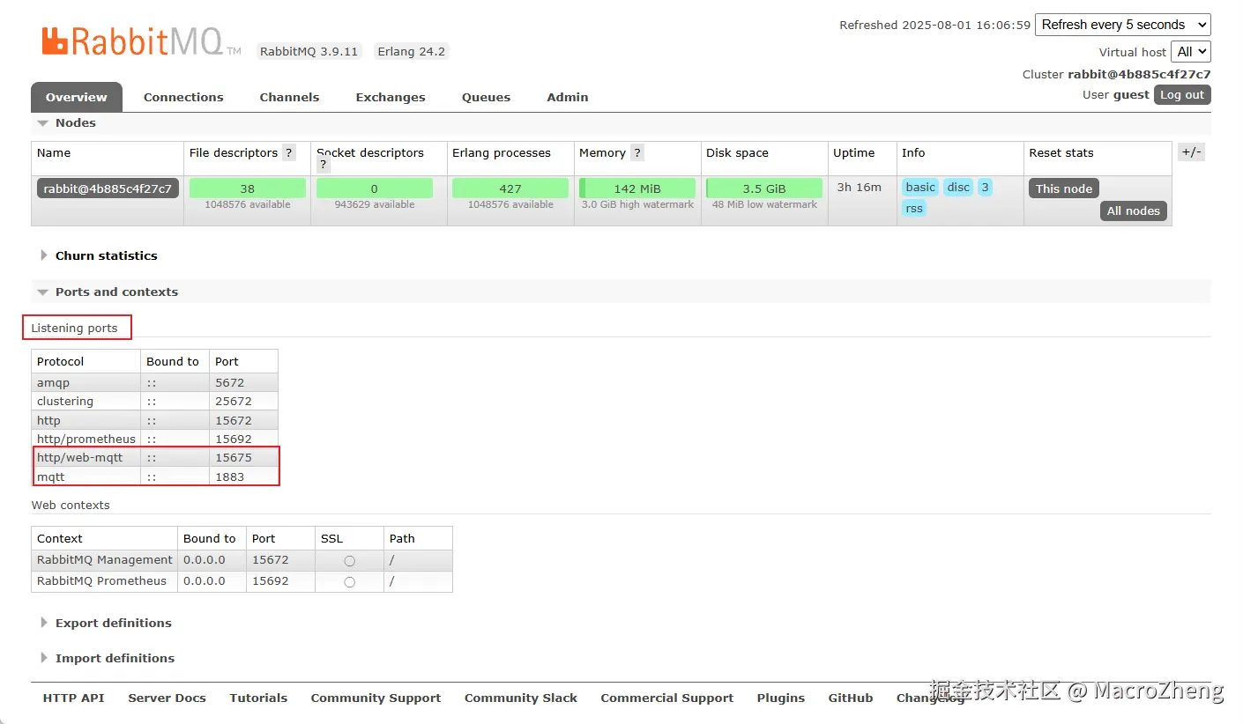Open the Server Docs footer link
This screenshot has height=724, width=1243.
[x=167, y=698]
